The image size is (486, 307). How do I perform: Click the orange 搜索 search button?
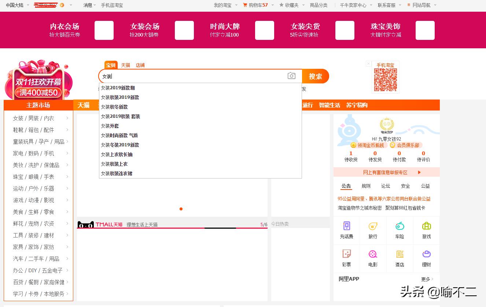(315, 76)
